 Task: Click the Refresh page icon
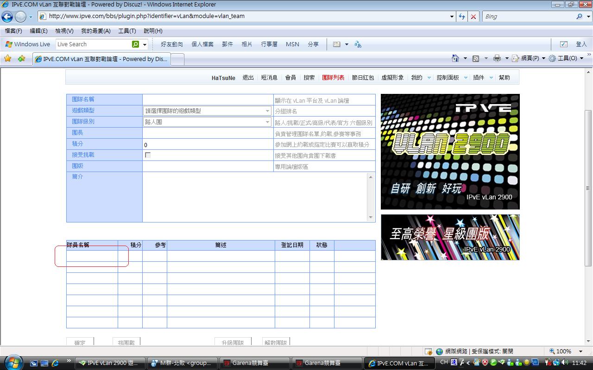pos(461,16)
